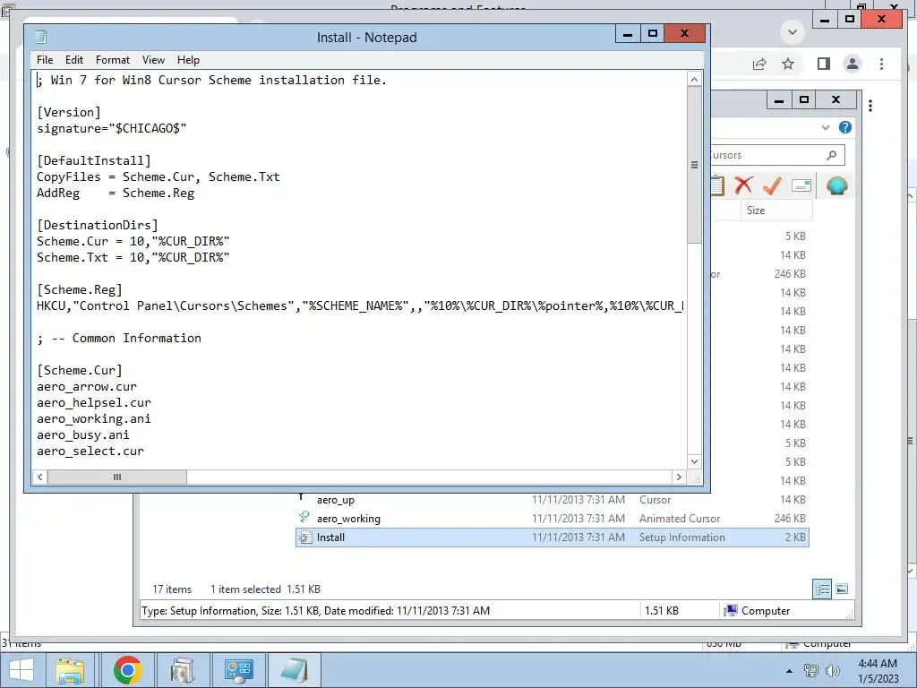Open the View menu in Notepad
This screenshot has width=917, height=688.
click(153, 60)
